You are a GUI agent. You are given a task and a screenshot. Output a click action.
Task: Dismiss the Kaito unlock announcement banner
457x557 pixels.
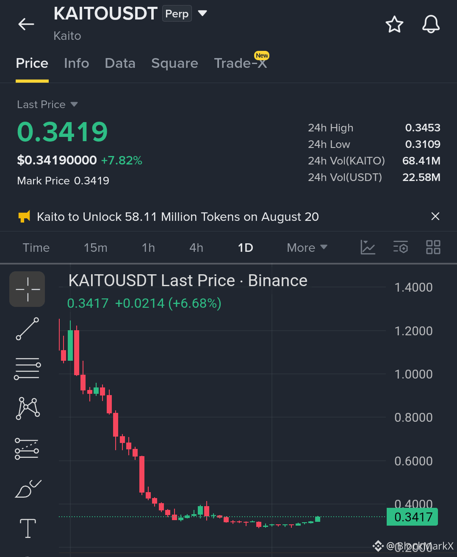click(435, 217)
